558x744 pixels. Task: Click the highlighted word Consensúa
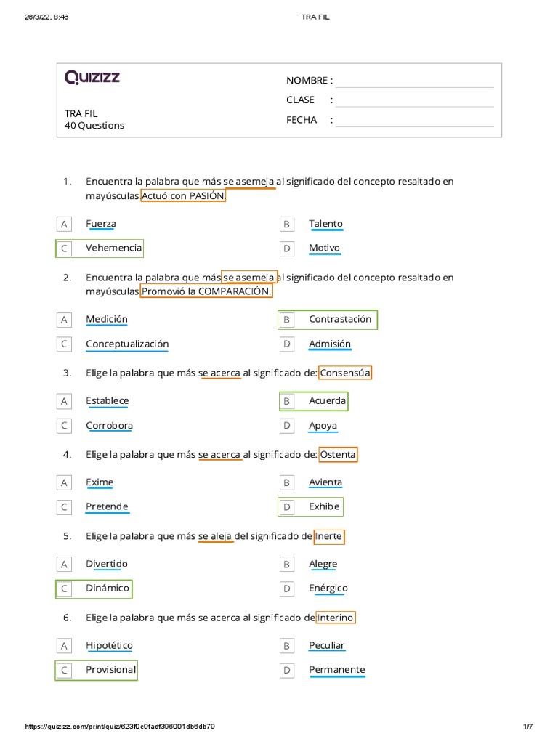tap(345, 373)
